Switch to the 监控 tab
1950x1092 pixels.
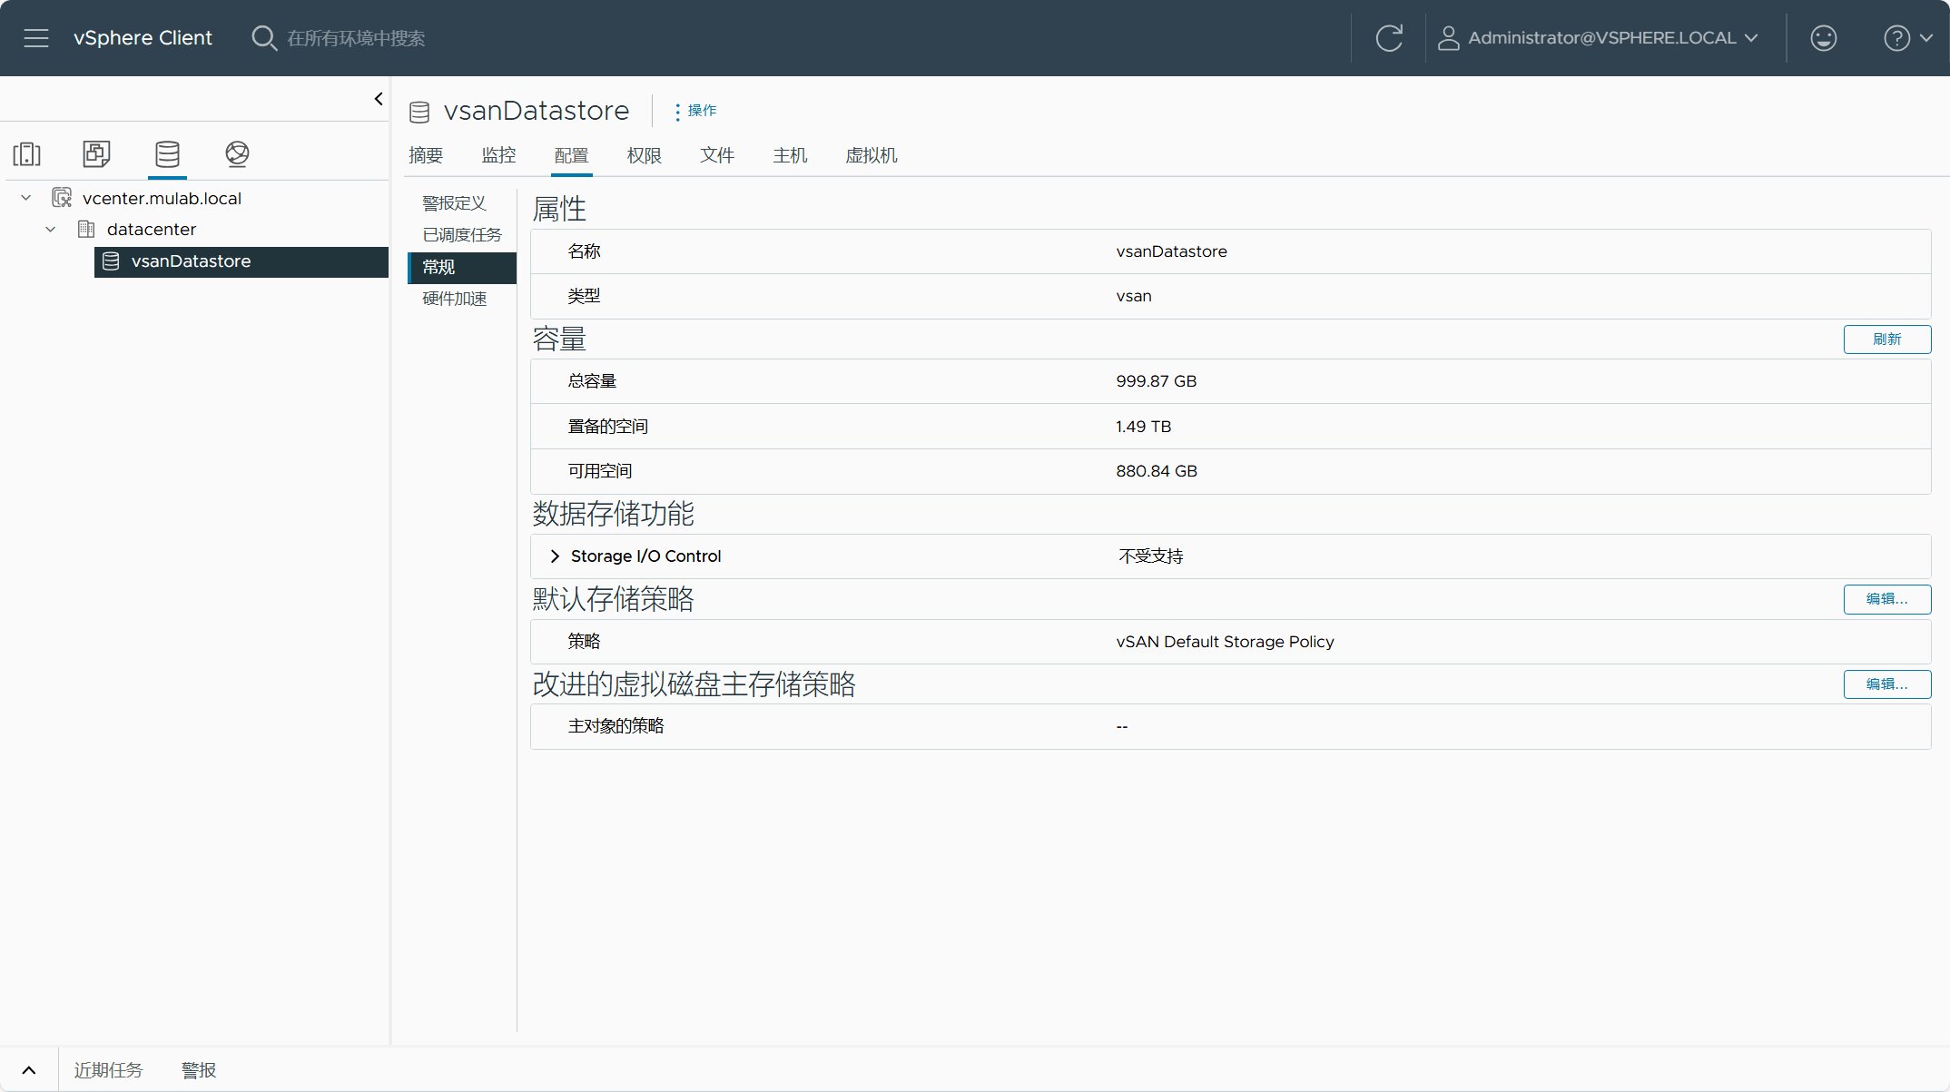(498, 155)
